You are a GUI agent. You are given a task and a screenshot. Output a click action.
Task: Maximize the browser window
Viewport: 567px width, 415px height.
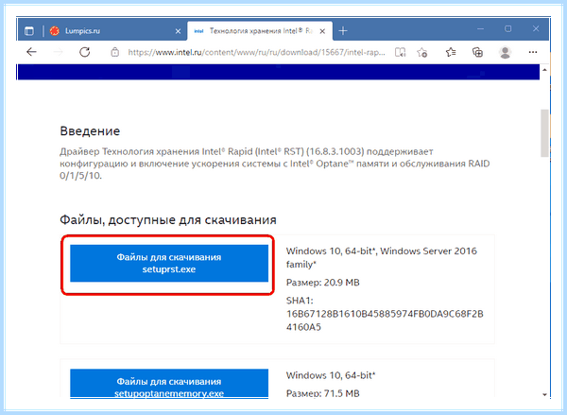(x=508, y=29)
